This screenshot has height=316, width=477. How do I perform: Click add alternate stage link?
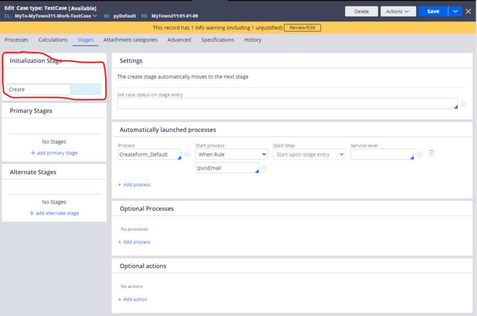pos(54,213)
